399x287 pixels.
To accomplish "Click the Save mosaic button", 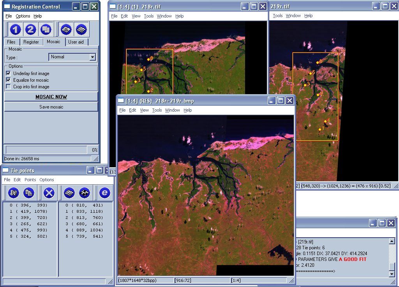I will click(x=51, y=107).
